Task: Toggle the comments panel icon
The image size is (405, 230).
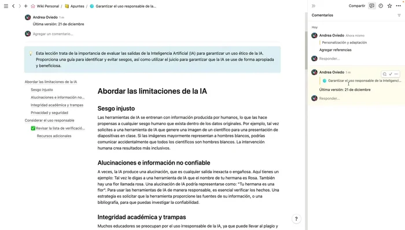Action: click(x=371, y=6)
